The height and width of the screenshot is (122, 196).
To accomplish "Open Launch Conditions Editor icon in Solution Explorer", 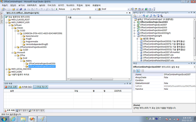I will click(x=161, y=16).
